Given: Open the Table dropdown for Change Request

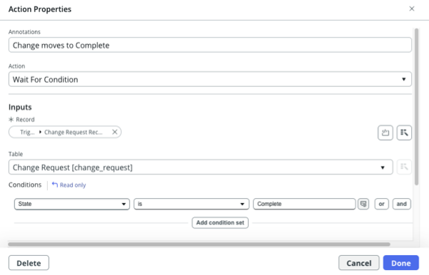Looking at the screenshot, I should pos(200,167).
